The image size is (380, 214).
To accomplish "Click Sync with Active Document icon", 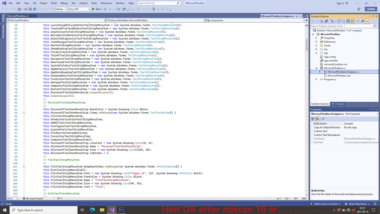I will click(339, 21).
